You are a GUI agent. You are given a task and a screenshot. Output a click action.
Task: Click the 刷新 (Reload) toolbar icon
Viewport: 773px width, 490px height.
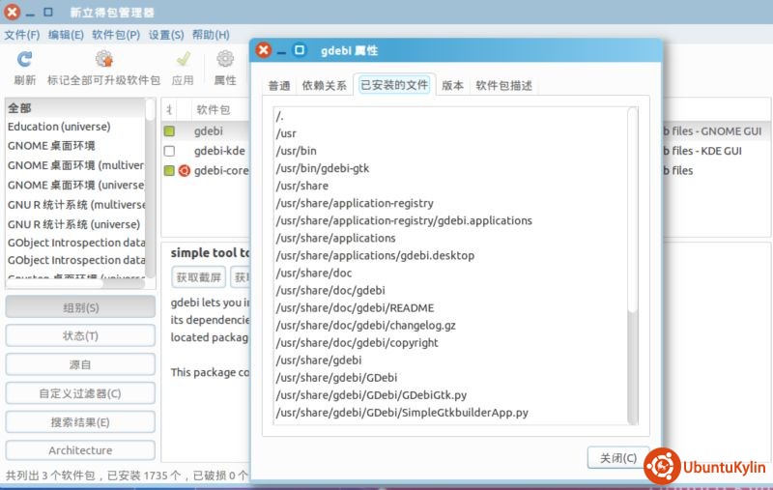coord(25,60)
